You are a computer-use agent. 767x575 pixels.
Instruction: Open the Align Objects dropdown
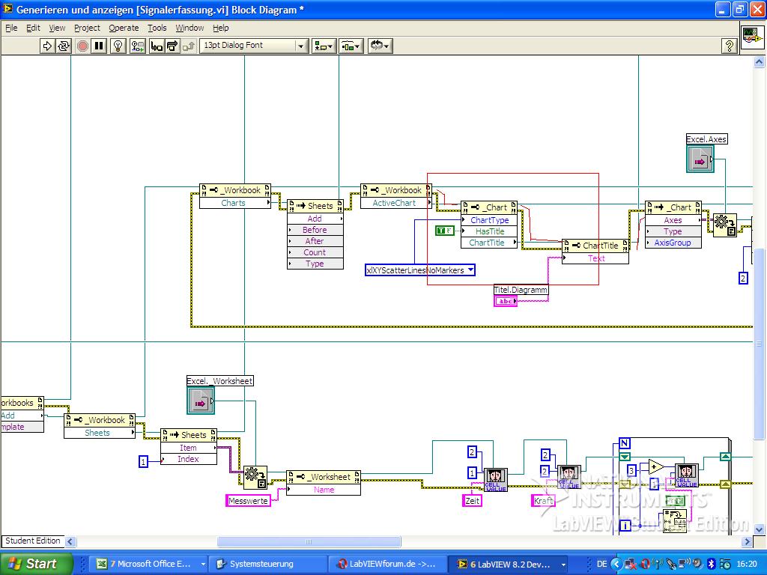click(324, 46)
